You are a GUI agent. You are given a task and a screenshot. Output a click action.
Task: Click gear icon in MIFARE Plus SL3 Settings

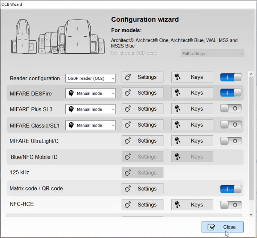click(x=128, y=109)
